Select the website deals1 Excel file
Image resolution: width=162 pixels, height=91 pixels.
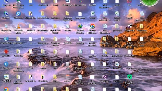(x=117, y=14)
